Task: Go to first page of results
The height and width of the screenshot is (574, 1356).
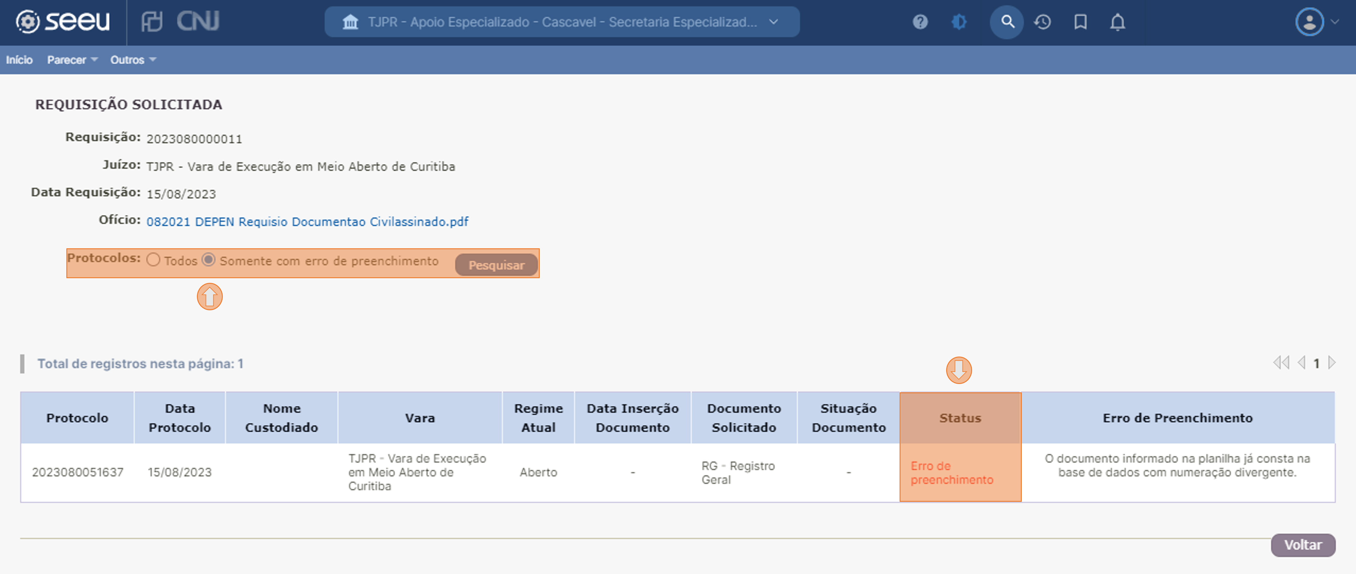Action: [1281, 362]
